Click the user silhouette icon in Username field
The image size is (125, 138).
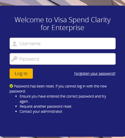point(14,44)
